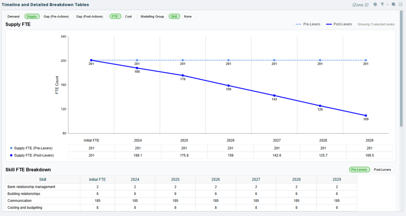The height and width of the screenshot is (216, 406).
Task: Click the 2027 Post-Levers data point 143
Action: (x=274, y=96)
